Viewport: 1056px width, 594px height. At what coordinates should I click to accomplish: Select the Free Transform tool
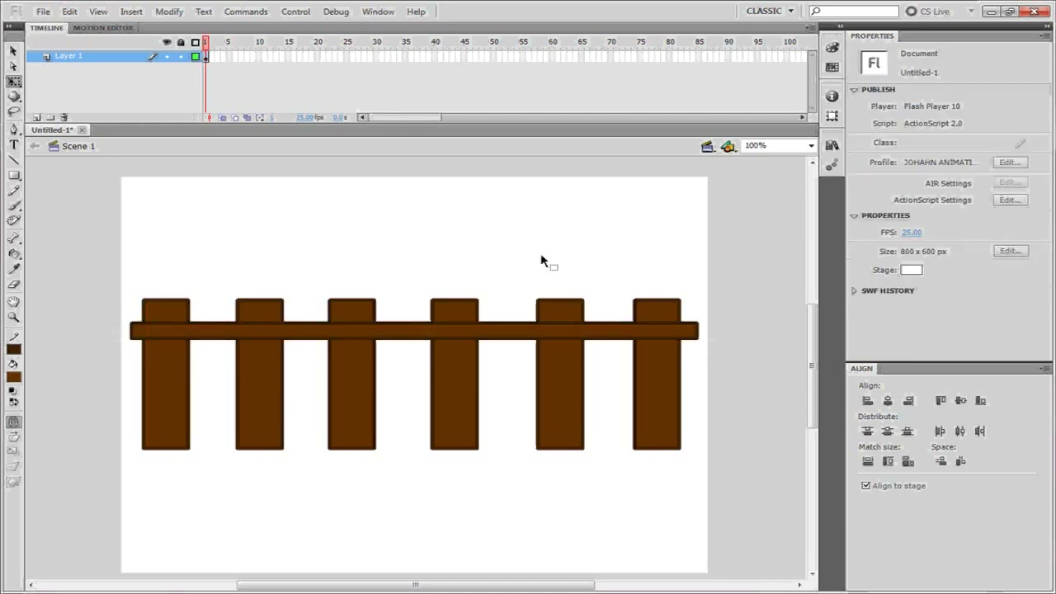coord(13,81)
